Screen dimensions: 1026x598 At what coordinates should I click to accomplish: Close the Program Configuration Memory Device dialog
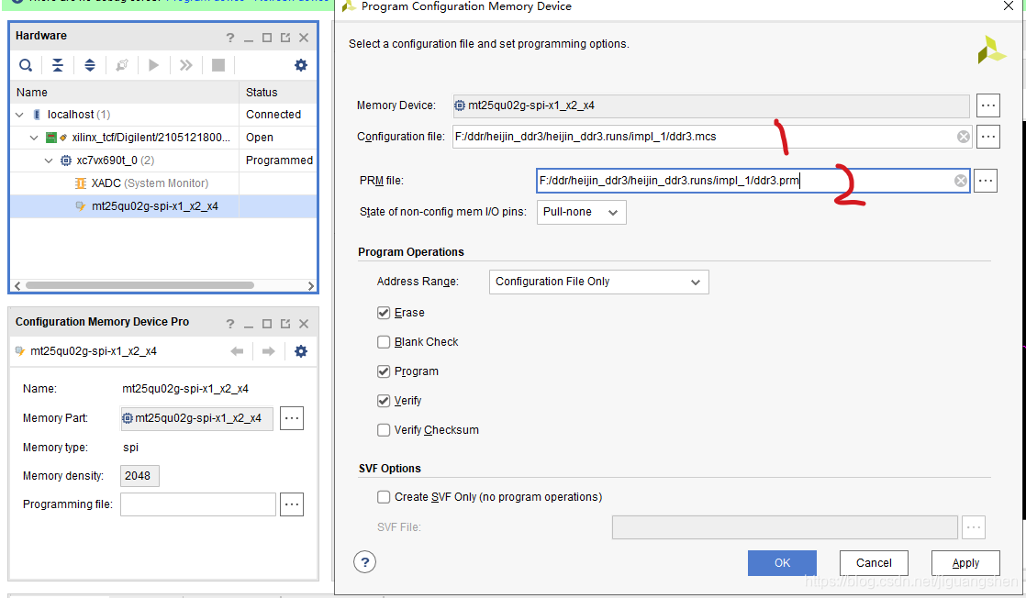pyautogui.click(x=1009, y=6)
